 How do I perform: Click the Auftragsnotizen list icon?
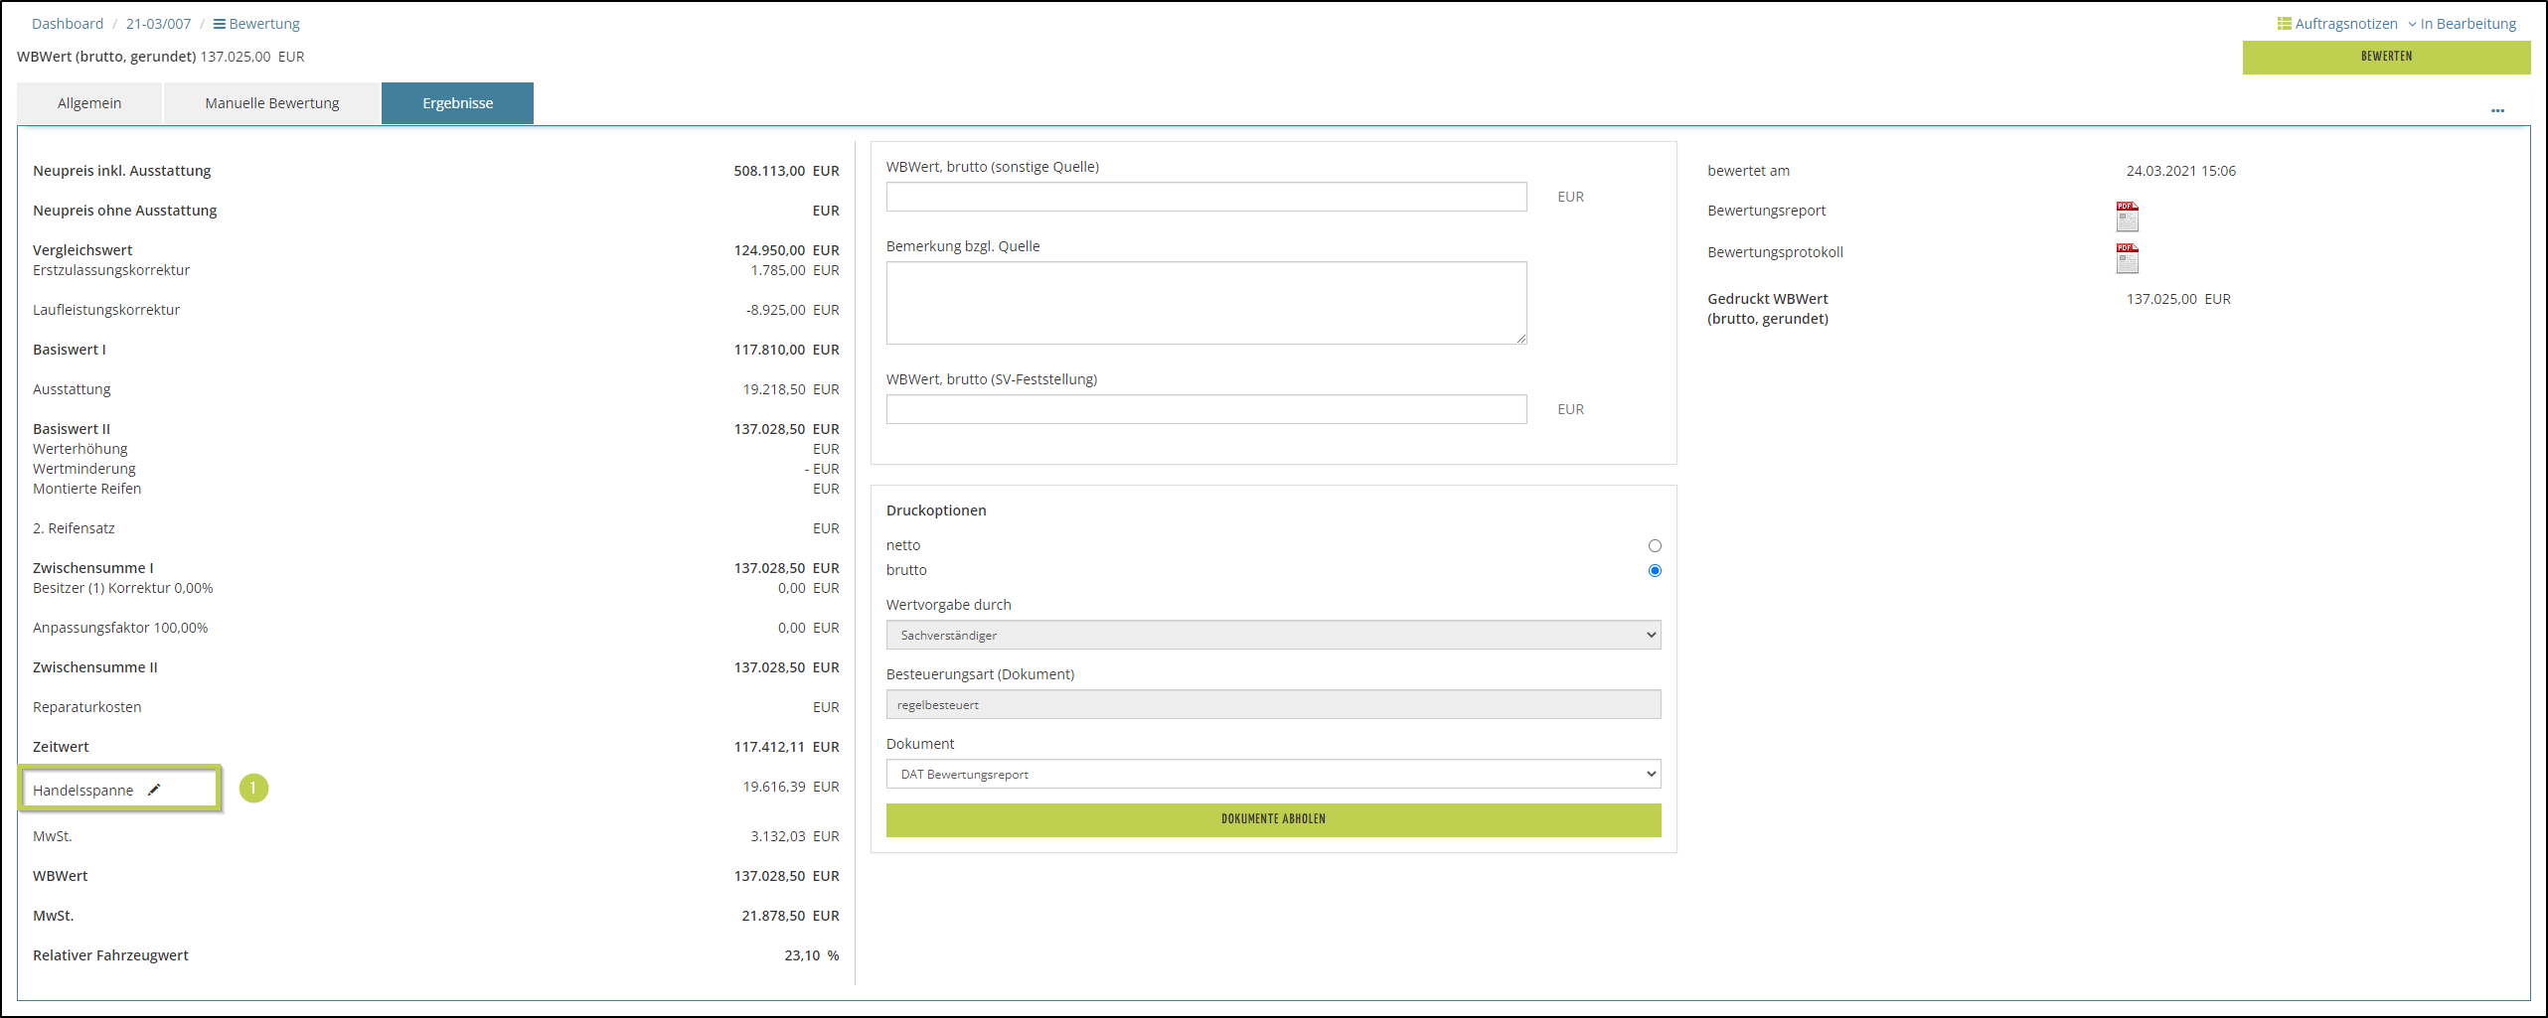(x=2284, y=24)
